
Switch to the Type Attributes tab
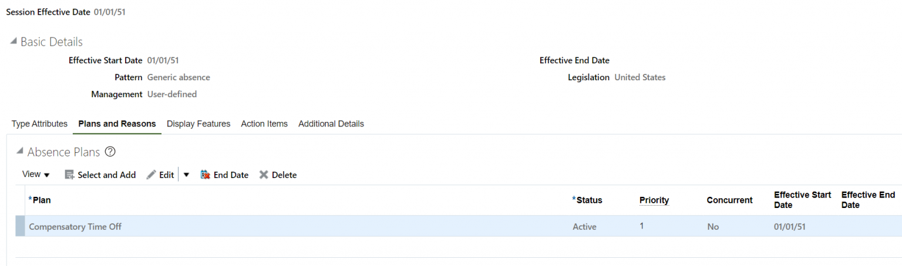(39, 124)
